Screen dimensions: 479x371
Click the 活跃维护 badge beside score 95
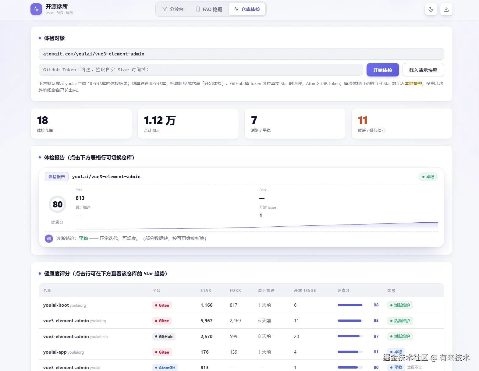400,321
